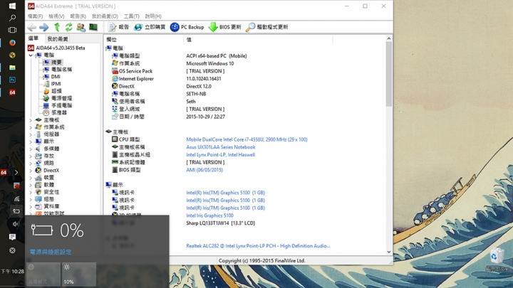Click the scrollbar down arrow in details pane
This screenshot has width=513, height=288.
pyautogui.click(x=389, y=252)
